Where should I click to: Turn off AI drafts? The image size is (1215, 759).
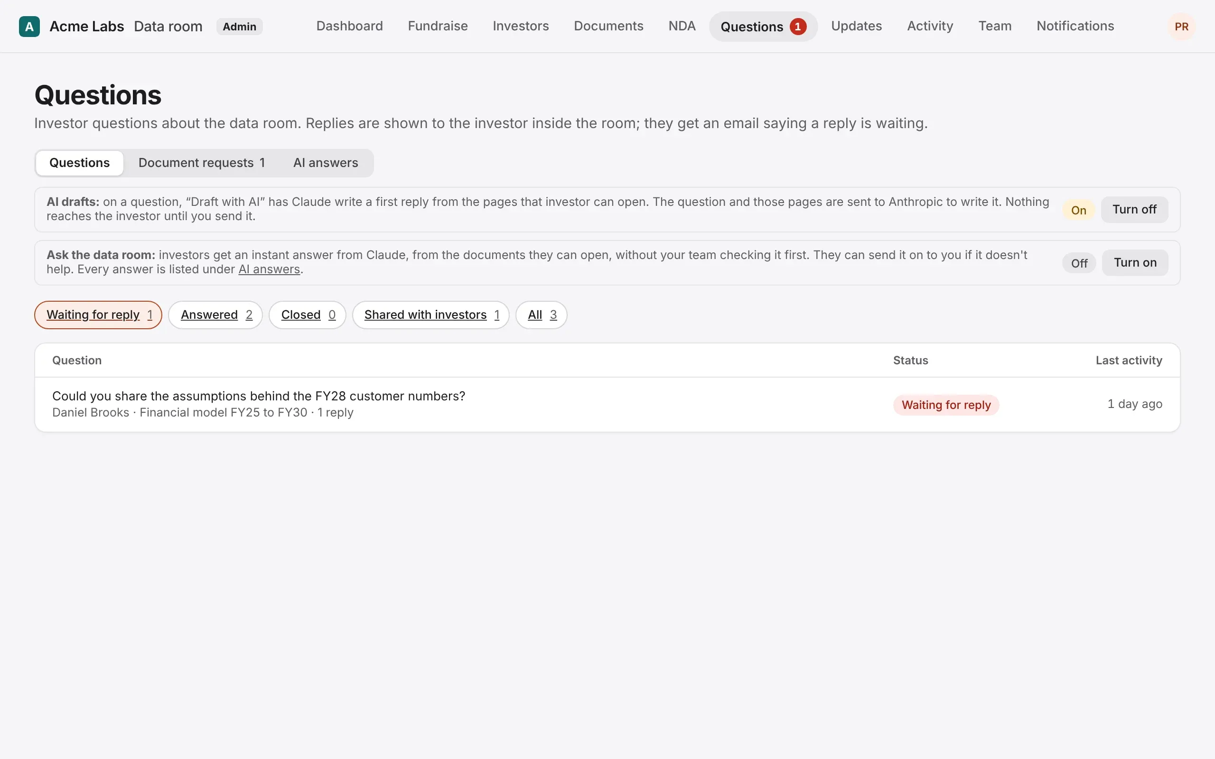point(1134,209)
